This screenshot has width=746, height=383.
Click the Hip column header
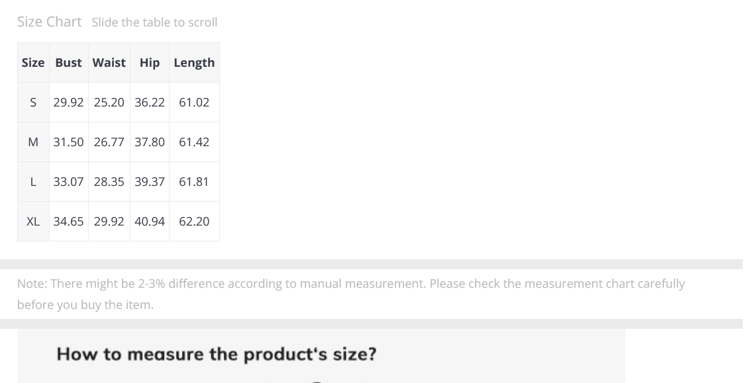pos(149,63)
